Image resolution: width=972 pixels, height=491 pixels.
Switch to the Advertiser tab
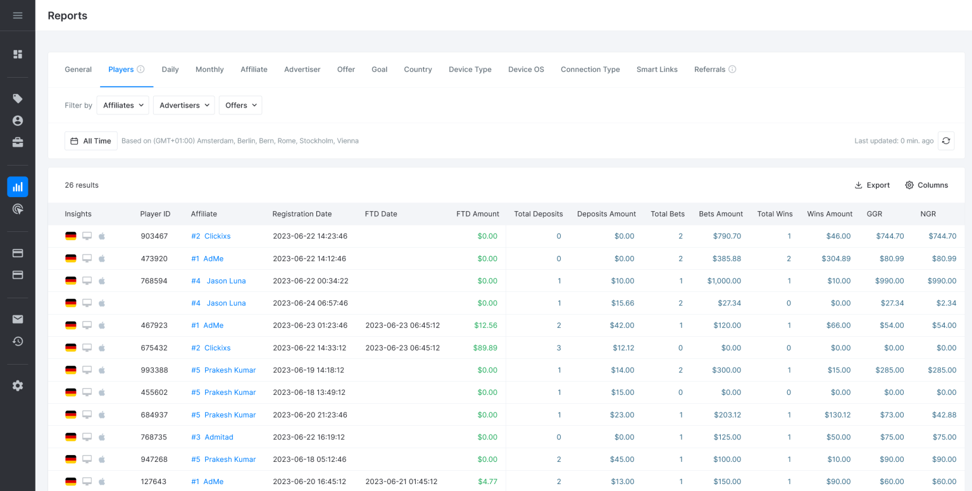tap(302, 70)
